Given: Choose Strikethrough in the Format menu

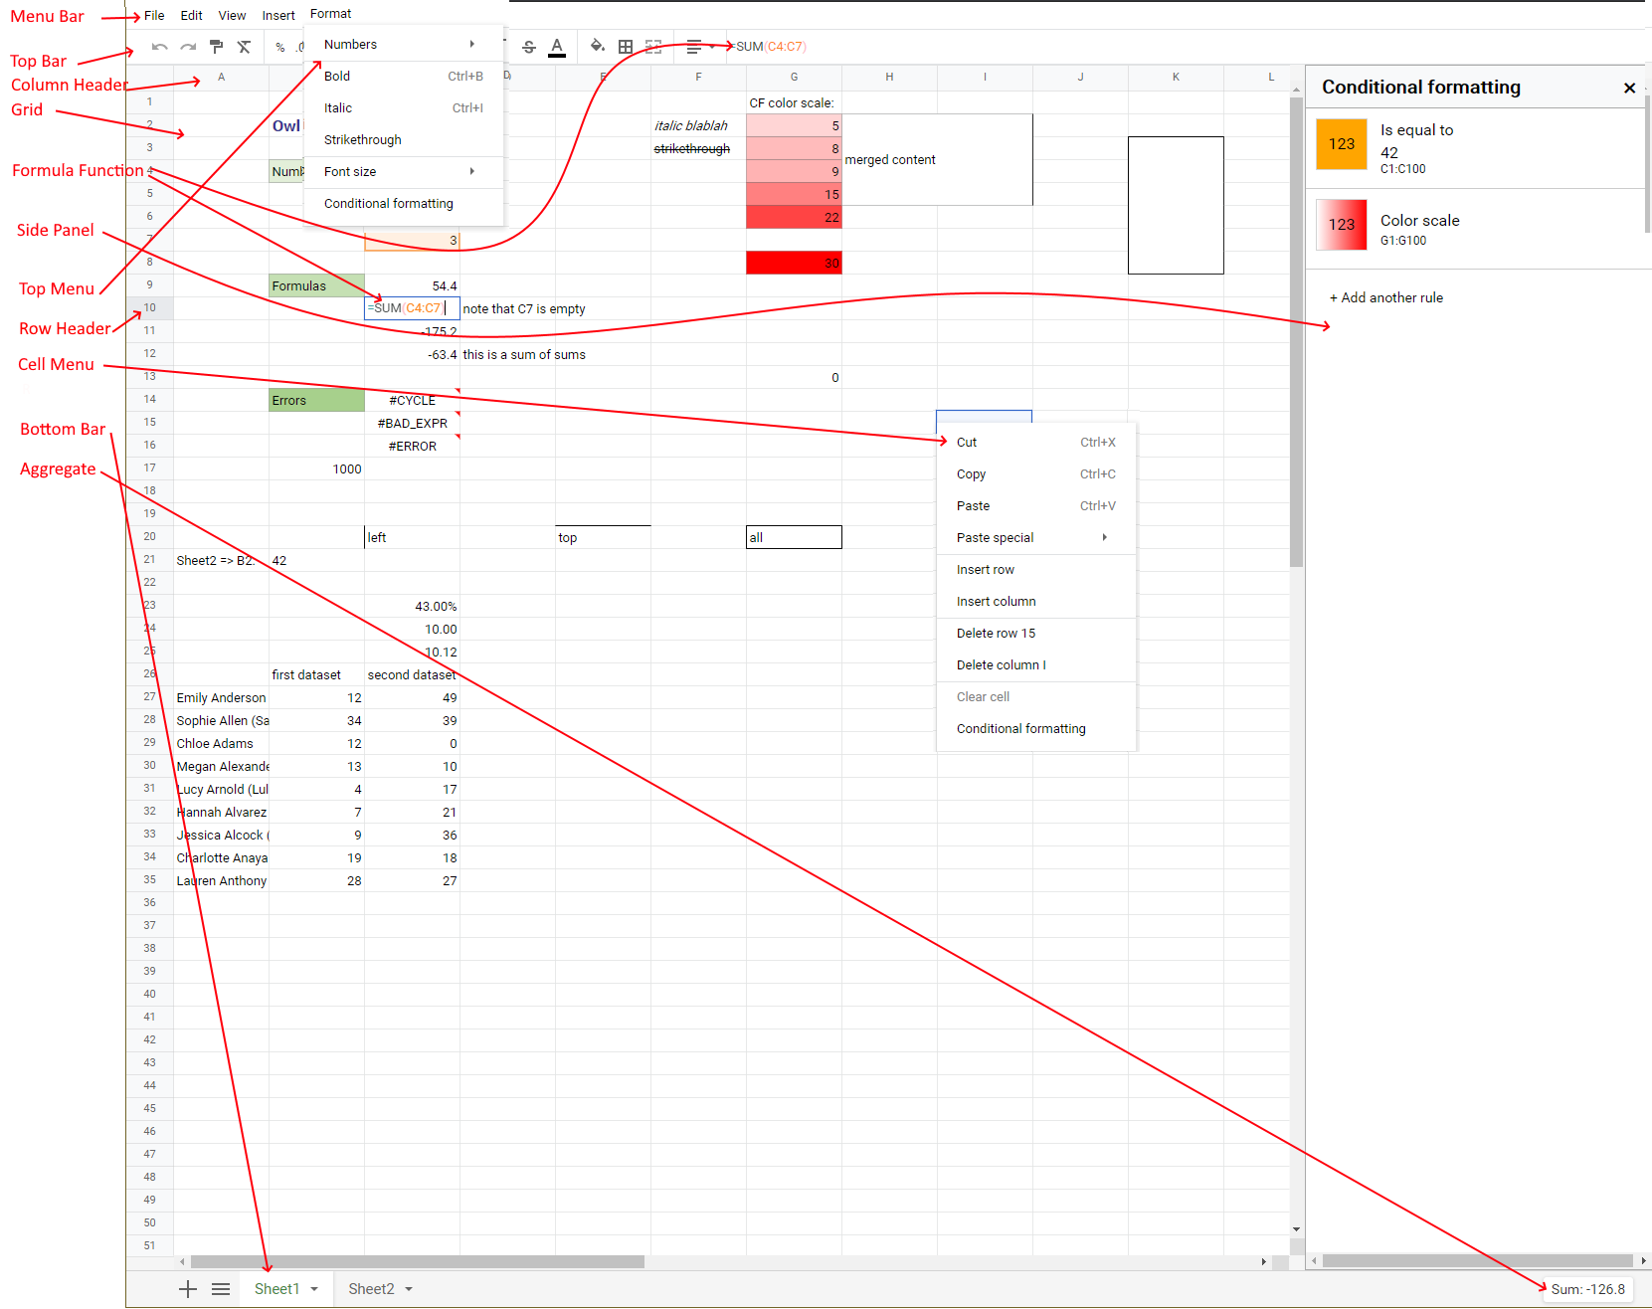Looking at the screenshot, I should [404, 139].
